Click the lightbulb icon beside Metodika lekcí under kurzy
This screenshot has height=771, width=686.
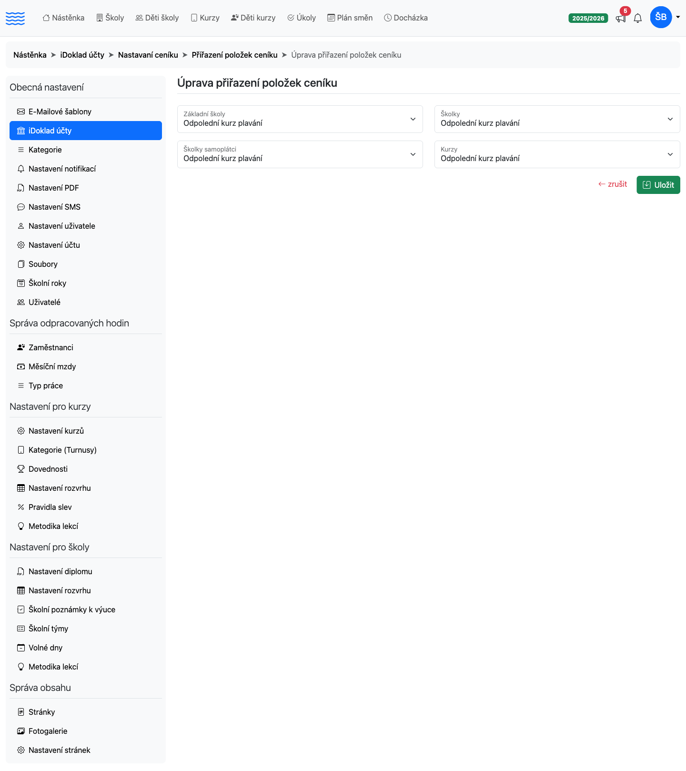[x=21, y=526]
